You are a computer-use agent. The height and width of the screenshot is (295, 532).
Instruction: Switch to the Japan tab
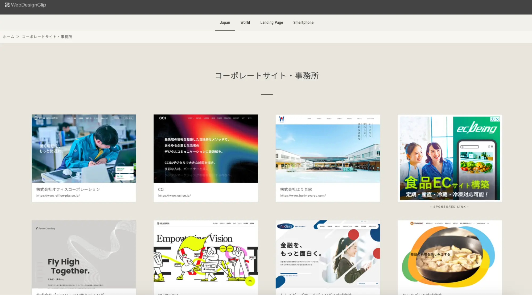(x=225, y=23)
